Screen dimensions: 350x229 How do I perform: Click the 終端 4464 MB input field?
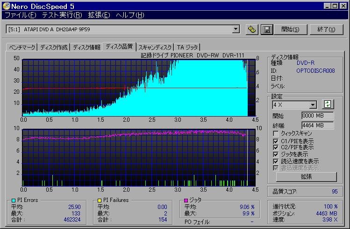click(x=318, y=125)
